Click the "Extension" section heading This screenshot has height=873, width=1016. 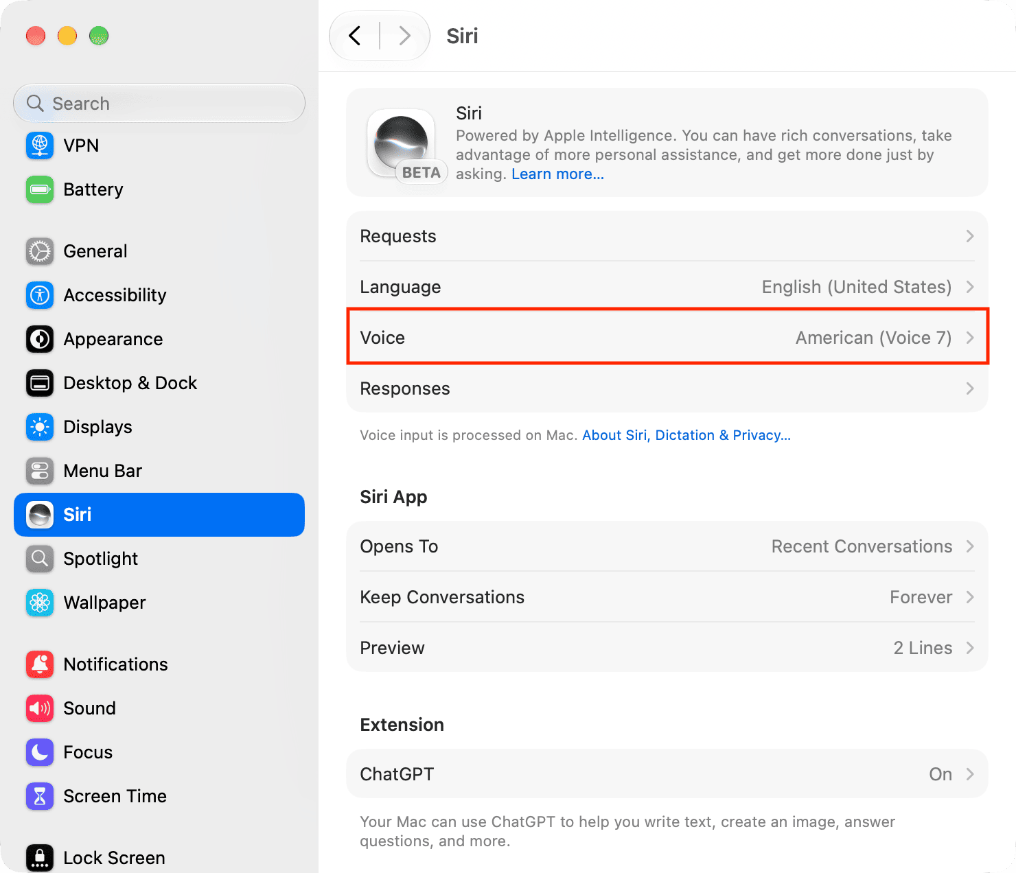click(x=402, y=725)
